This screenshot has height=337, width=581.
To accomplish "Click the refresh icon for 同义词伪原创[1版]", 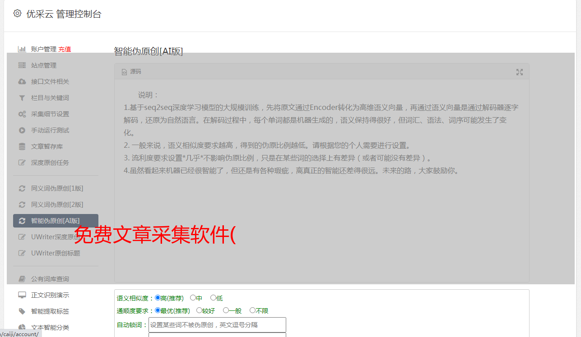I will (x=22, y=188).
